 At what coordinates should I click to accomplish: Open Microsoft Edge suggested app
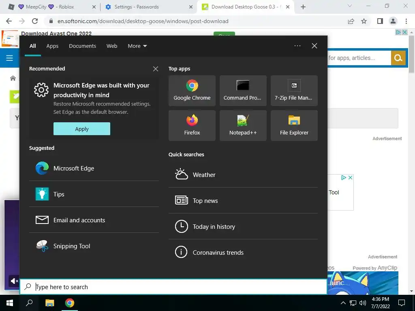[94, 168]
